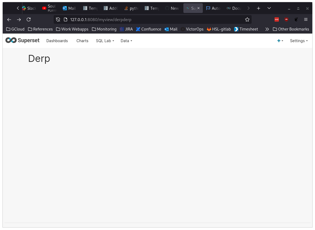Bookmark this page with star icon
This screenshot has height=230, width=315.
[247, 19]
